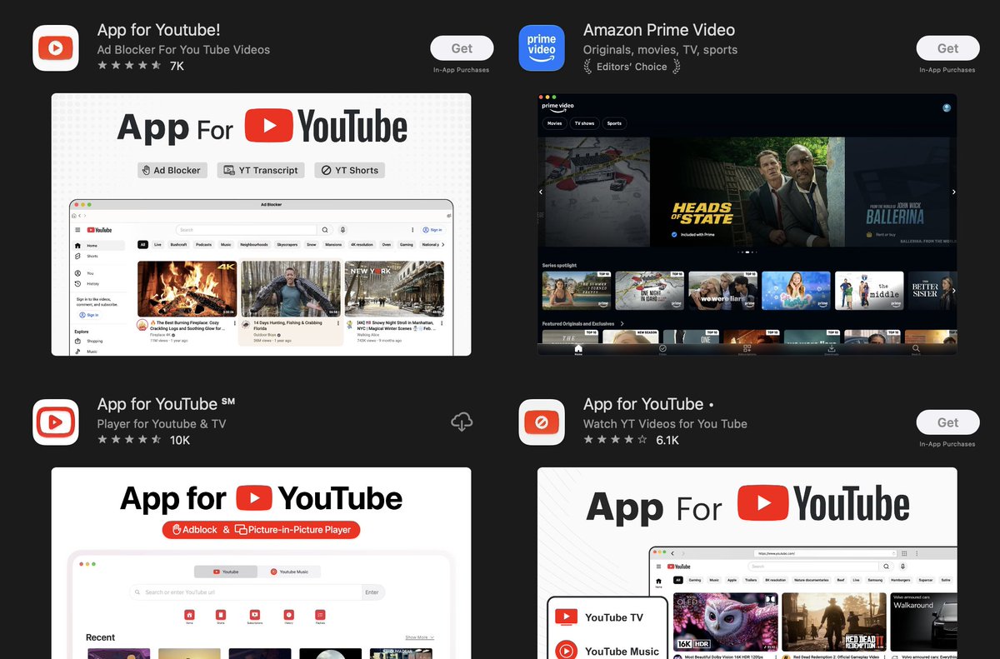
Task: Open the Player for Youtube & TV app icon
Action: click(56, 422)
